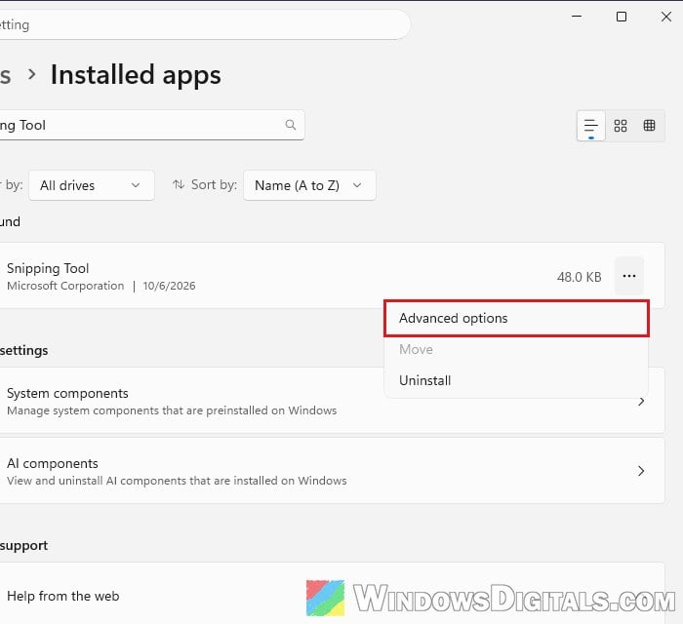Expand AI components via its chevron arrow
The image size is (683, 624).
point(641,471)
